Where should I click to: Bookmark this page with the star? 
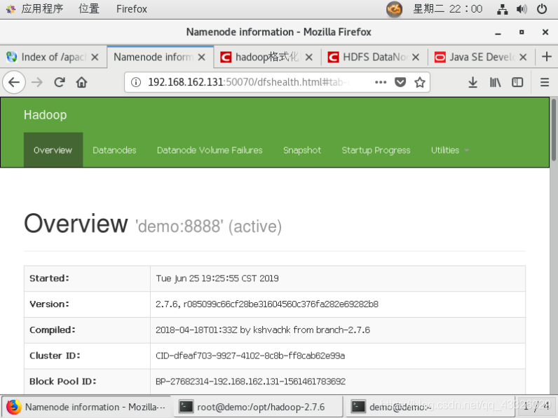420,83
